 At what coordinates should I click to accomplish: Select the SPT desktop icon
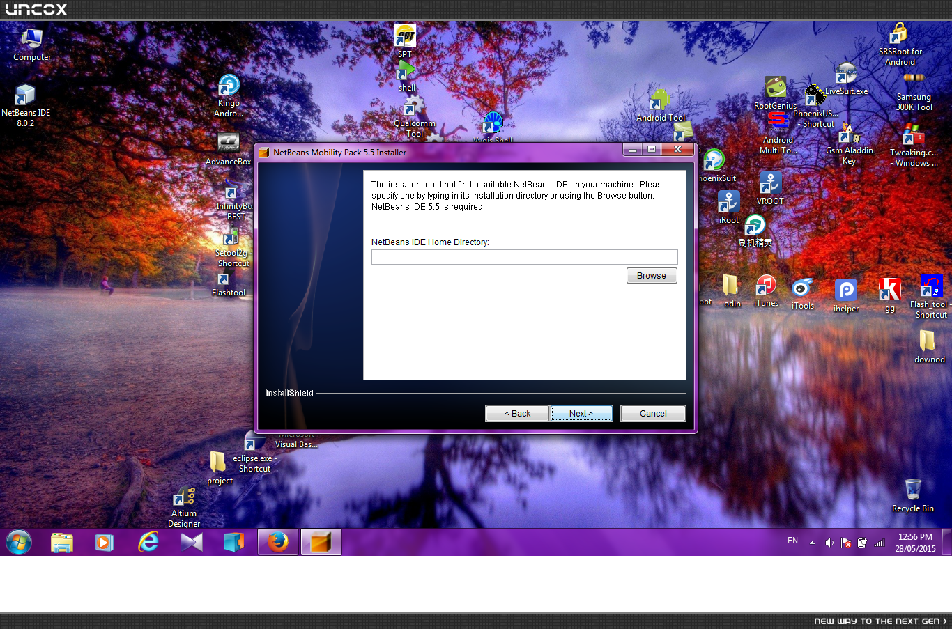point(405,41)
